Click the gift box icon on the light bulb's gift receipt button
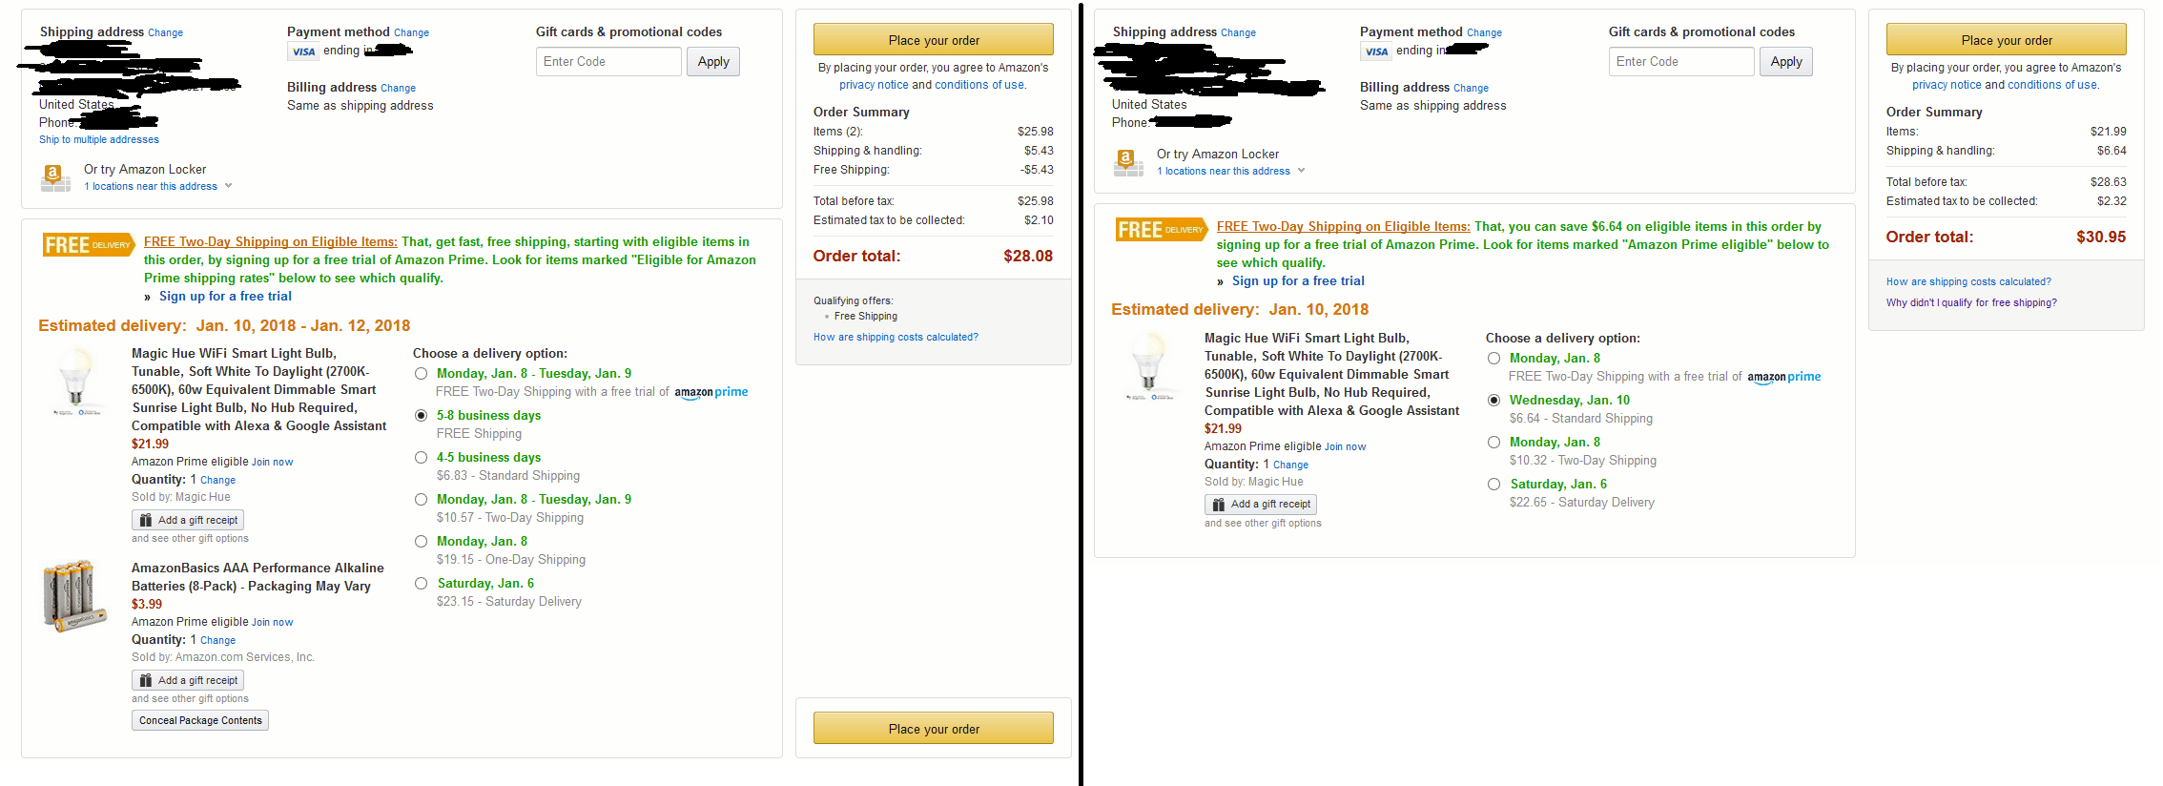Image resolution: width=2163 pixels, height=786 pixels. click(x=145, y=520)
